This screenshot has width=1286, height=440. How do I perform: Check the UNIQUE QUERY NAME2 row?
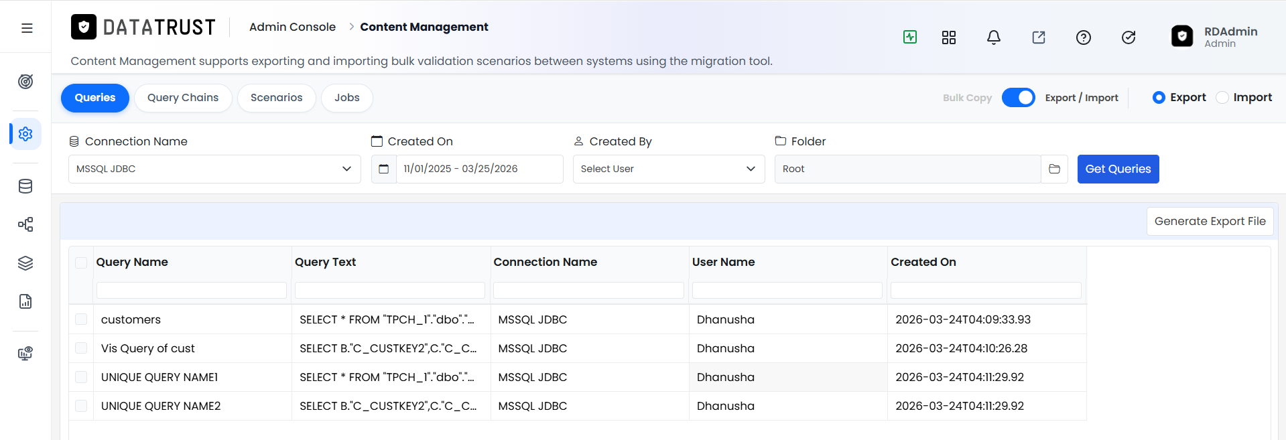coord(81,406)
